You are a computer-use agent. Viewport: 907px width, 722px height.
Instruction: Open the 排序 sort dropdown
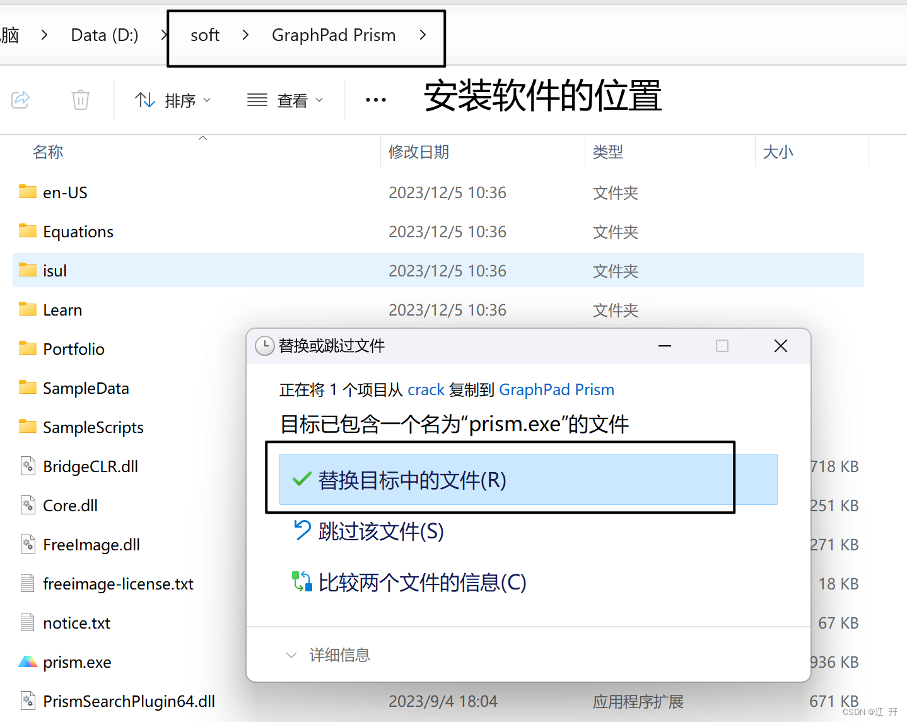173,100
